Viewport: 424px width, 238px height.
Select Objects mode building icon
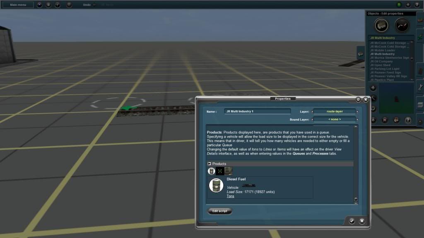tap(381, 26)
